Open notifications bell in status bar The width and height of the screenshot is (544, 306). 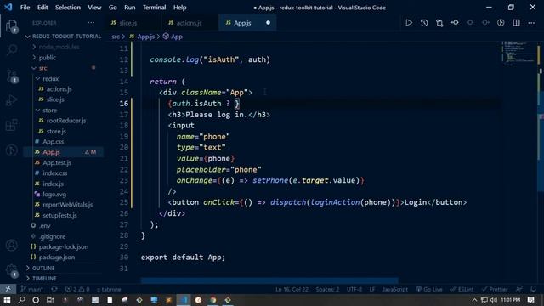pyautogui.click(x=533, y=289)
